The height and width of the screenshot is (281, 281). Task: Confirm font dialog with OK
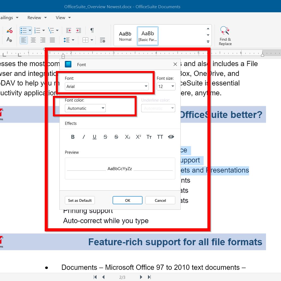pos(128,200)
